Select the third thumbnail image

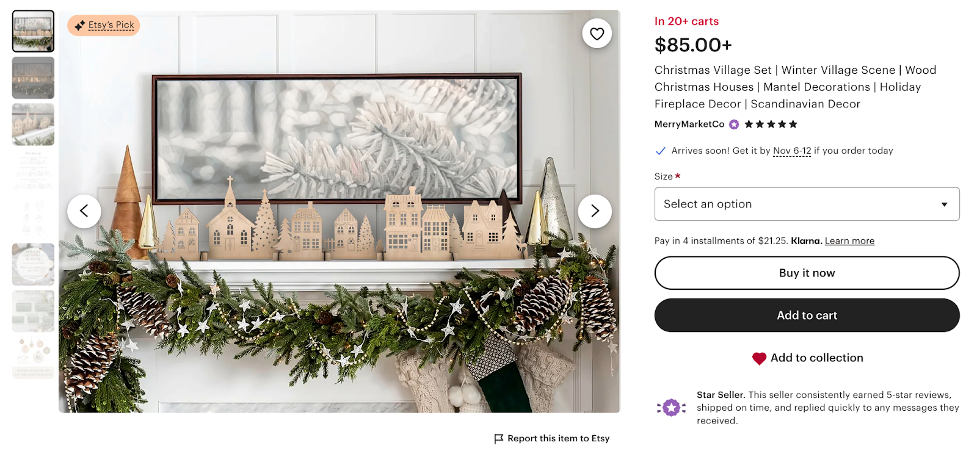(33, 124)
